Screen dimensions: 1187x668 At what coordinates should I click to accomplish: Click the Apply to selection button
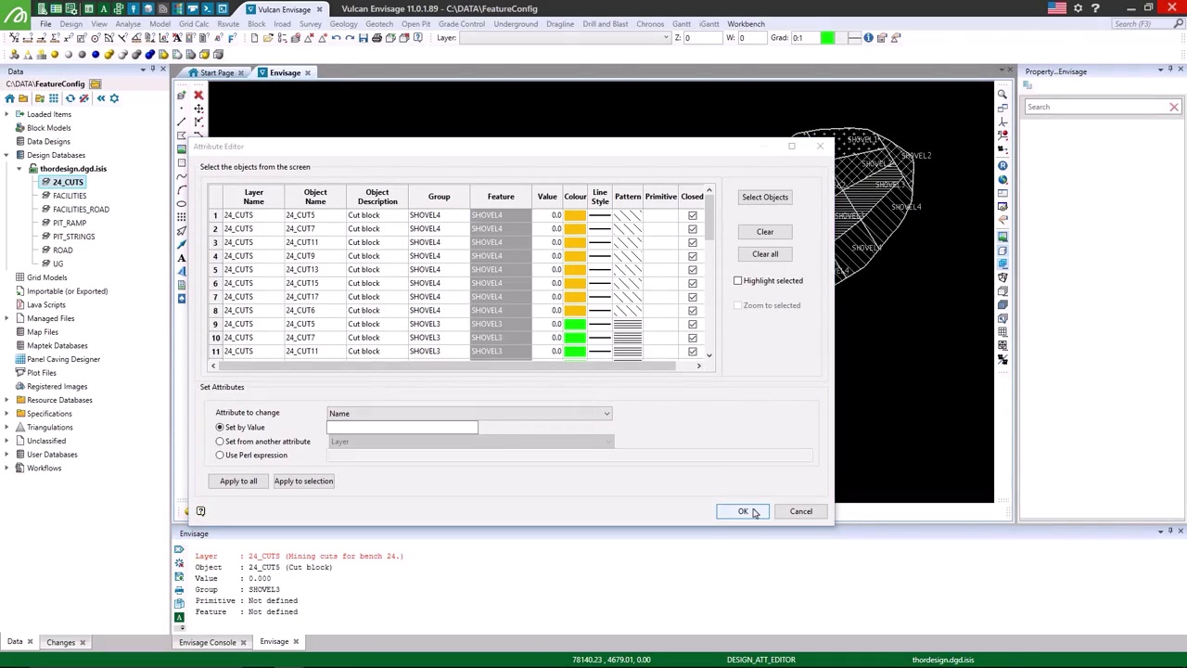(x=303, y=481)
